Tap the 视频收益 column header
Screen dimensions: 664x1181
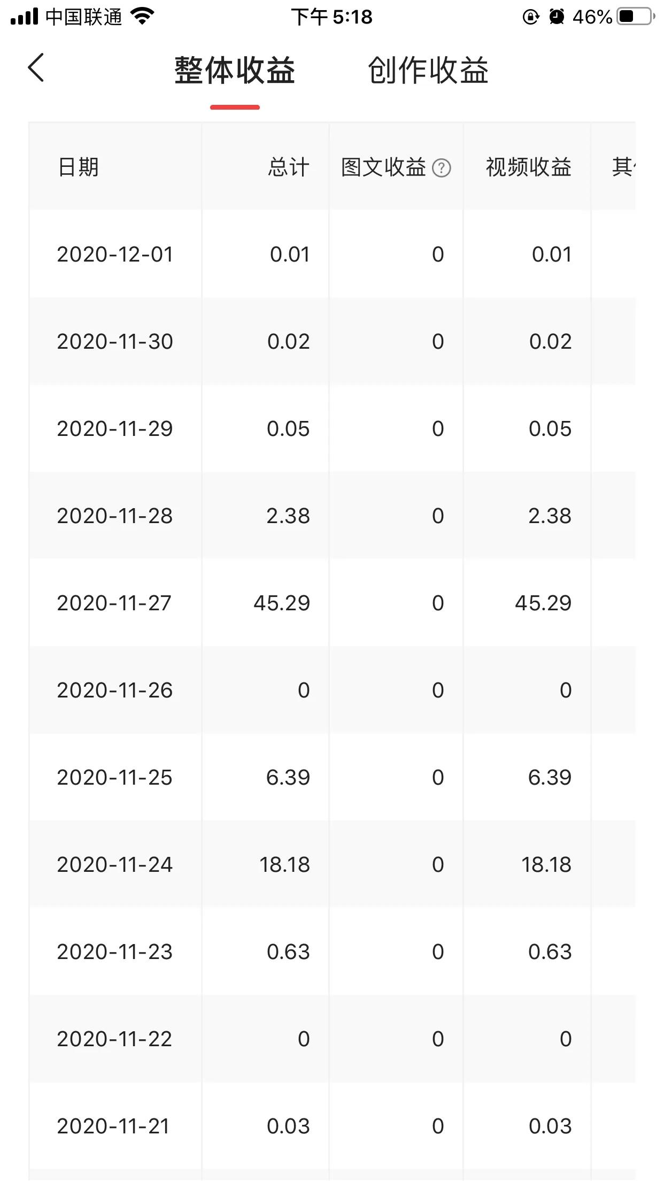pyautogui.click(x=528, y=167)
